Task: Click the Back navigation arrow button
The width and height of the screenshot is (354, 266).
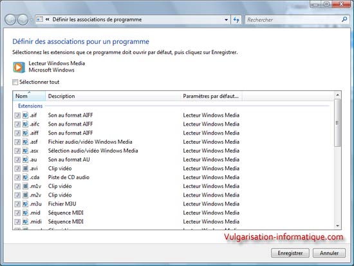Action: click(x=10, y=20)
